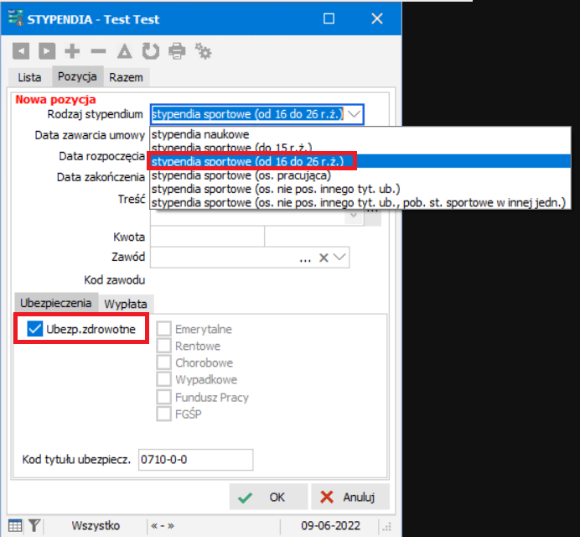Image resolution: width=580 pixels, height=537 pixels.
Task: Open the Wypłata tab
Action: coord(126,304)
